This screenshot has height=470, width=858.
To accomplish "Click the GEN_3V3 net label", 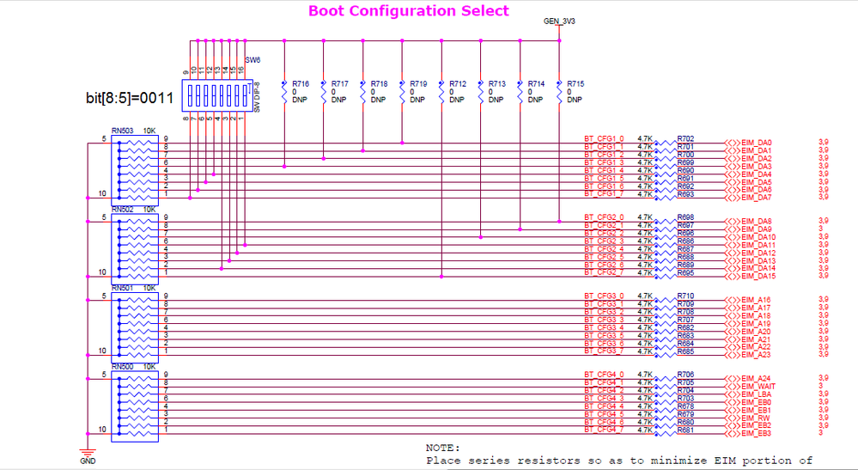I will (559, 21).
